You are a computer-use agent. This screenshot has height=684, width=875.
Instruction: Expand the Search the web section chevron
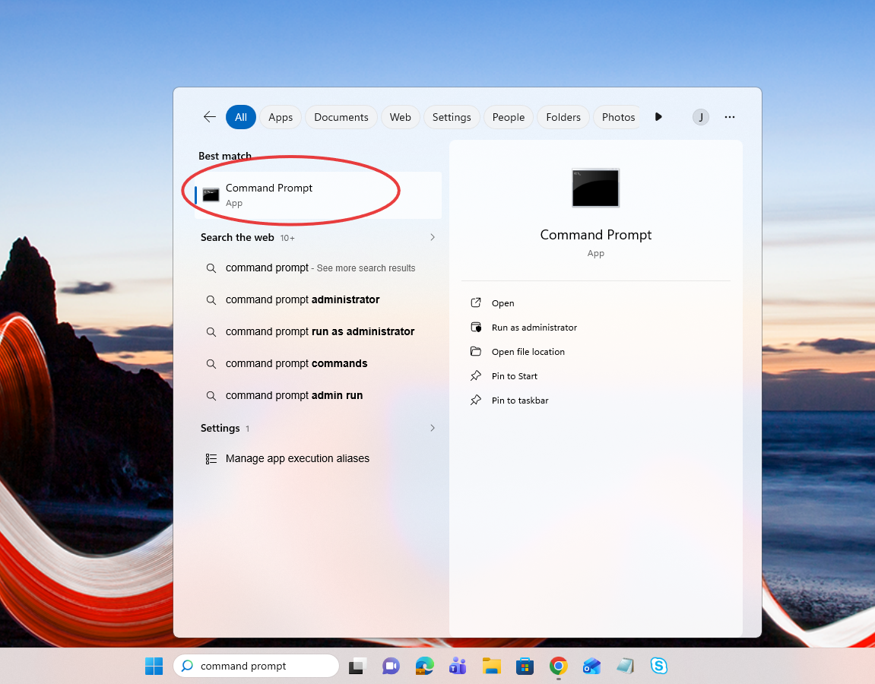pyautogui.click(x=433, y=237)
